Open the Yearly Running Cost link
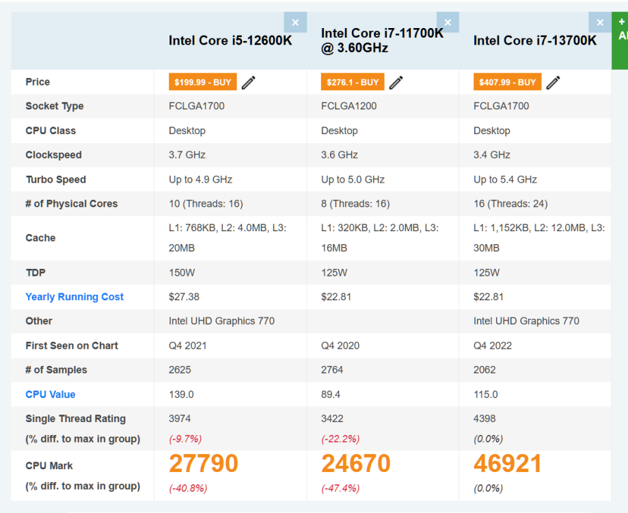 (74, 297)
